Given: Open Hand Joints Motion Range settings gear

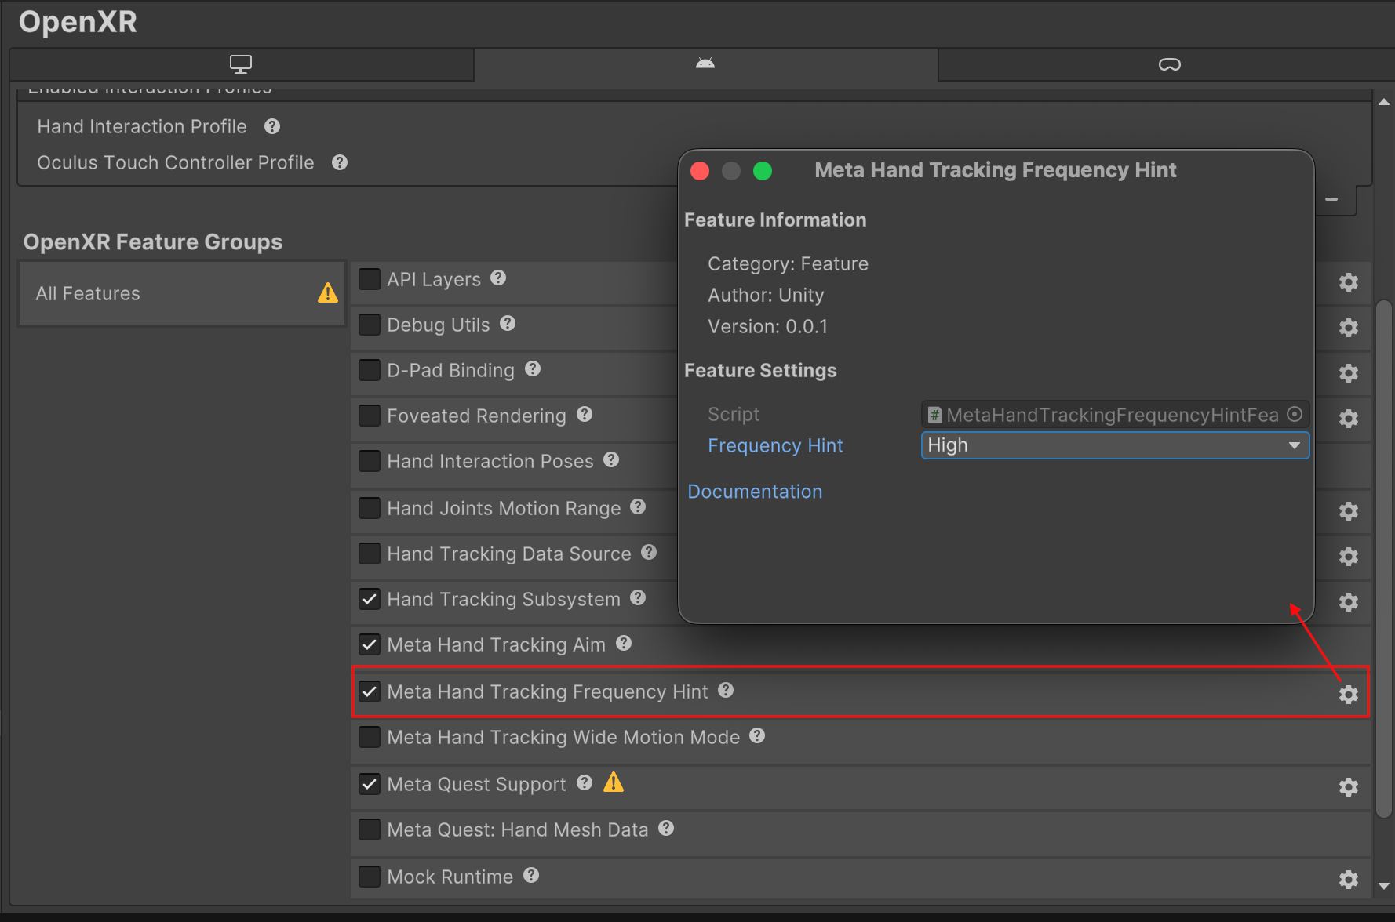Looking at the screenshot, I should (1349, 511).
